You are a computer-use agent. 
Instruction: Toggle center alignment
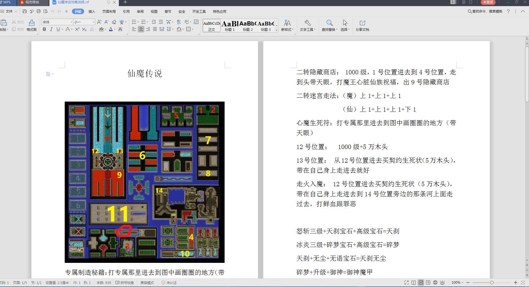coord(141,29)
